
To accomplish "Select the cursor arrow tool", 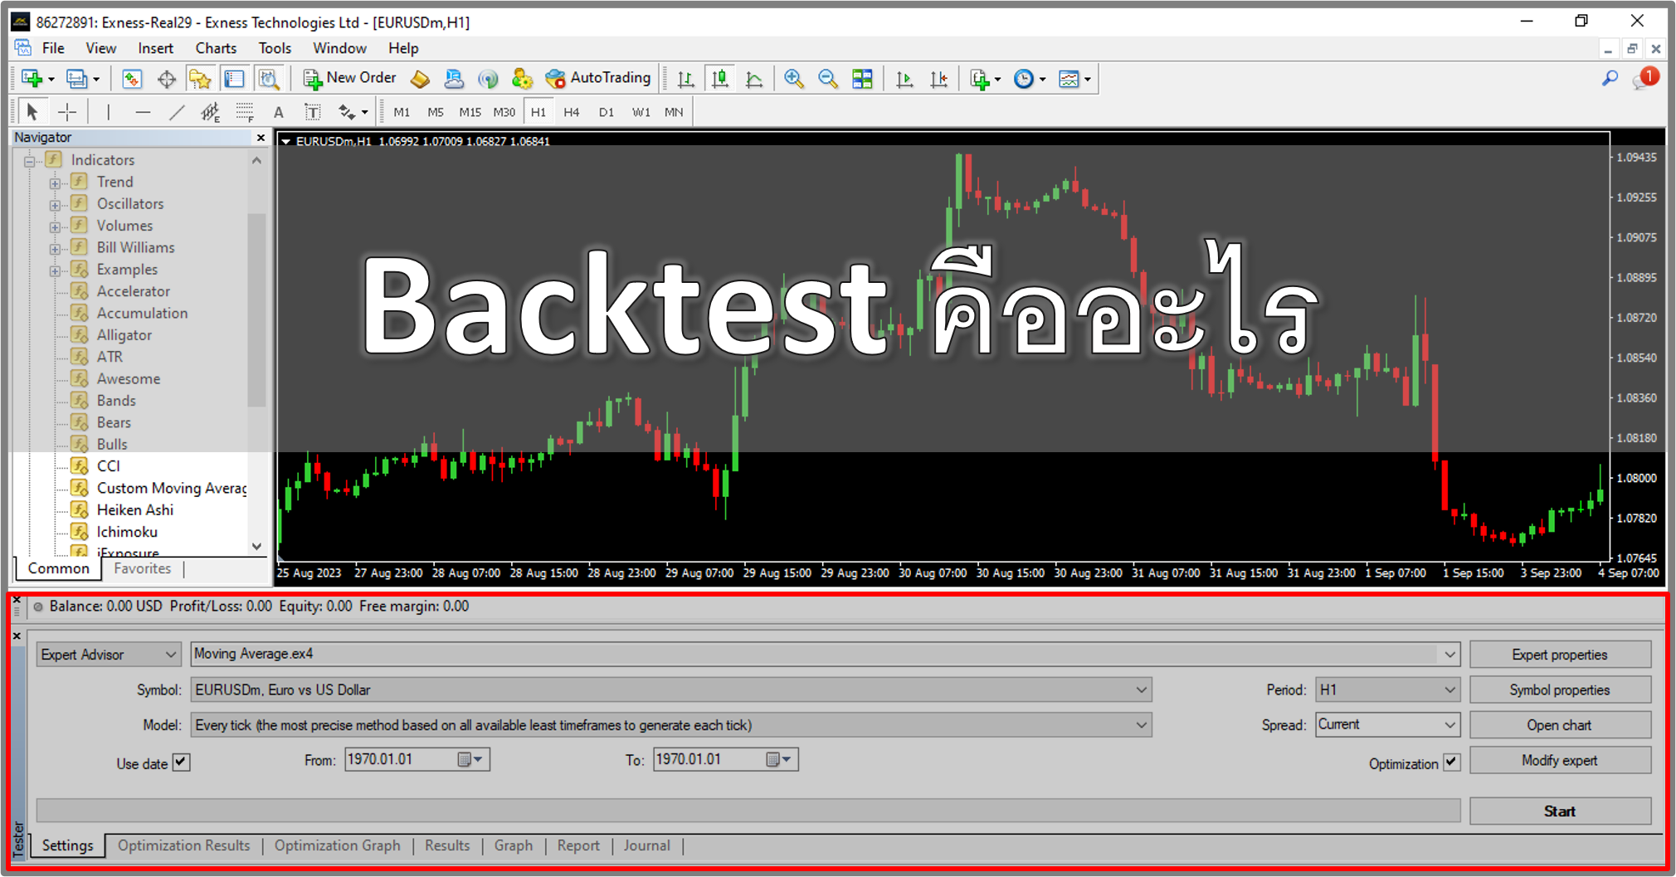I will [x=32, y=111].
